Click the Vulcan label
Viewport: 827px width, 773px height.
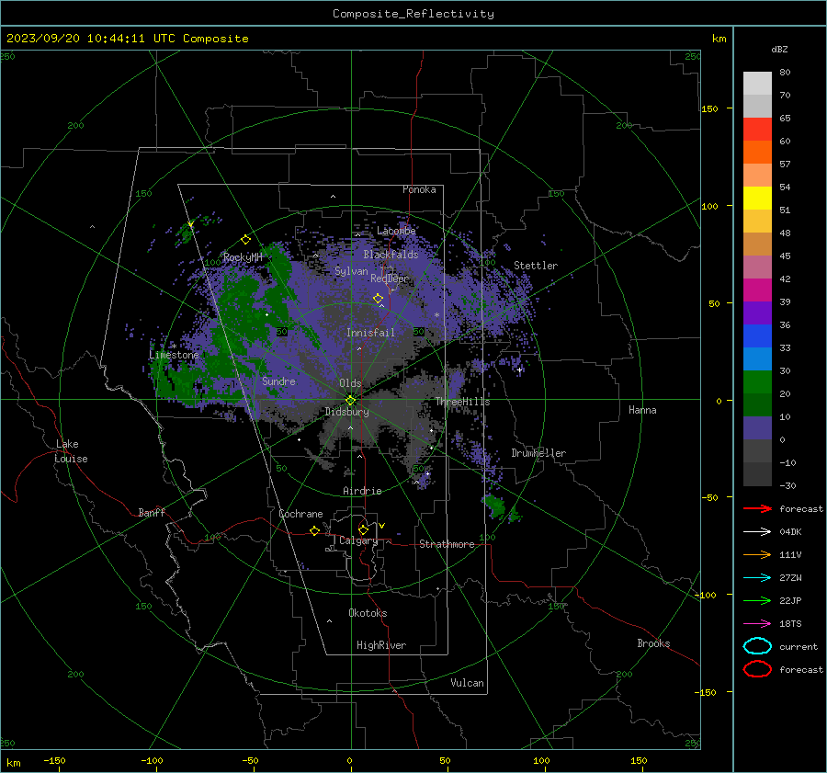click(468, 683)
